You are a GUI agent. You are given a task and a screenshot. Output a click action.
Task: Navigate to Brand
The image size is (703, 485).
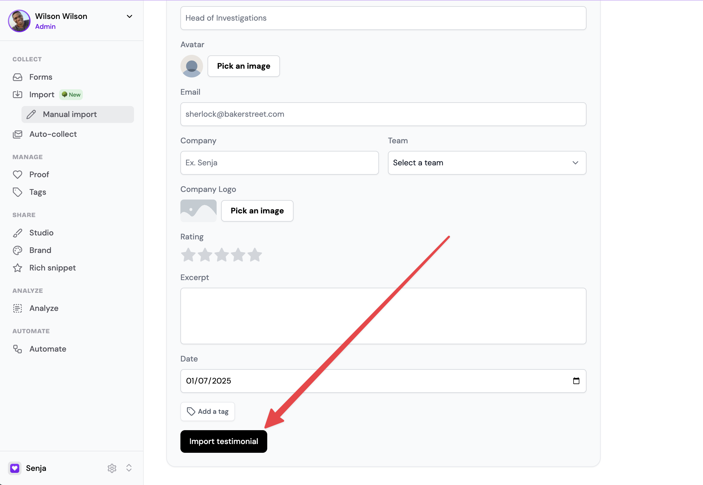(40, 250)
